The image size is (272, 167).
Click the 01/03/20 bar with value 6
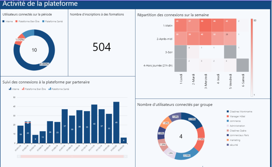pyautogui.click(x=124, y=140)
